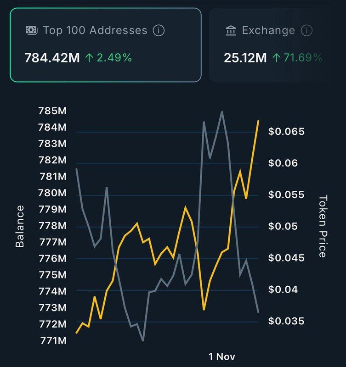Click the $0.035 price axis label
This screenshot has width=346, height=367.
point(286,321)
